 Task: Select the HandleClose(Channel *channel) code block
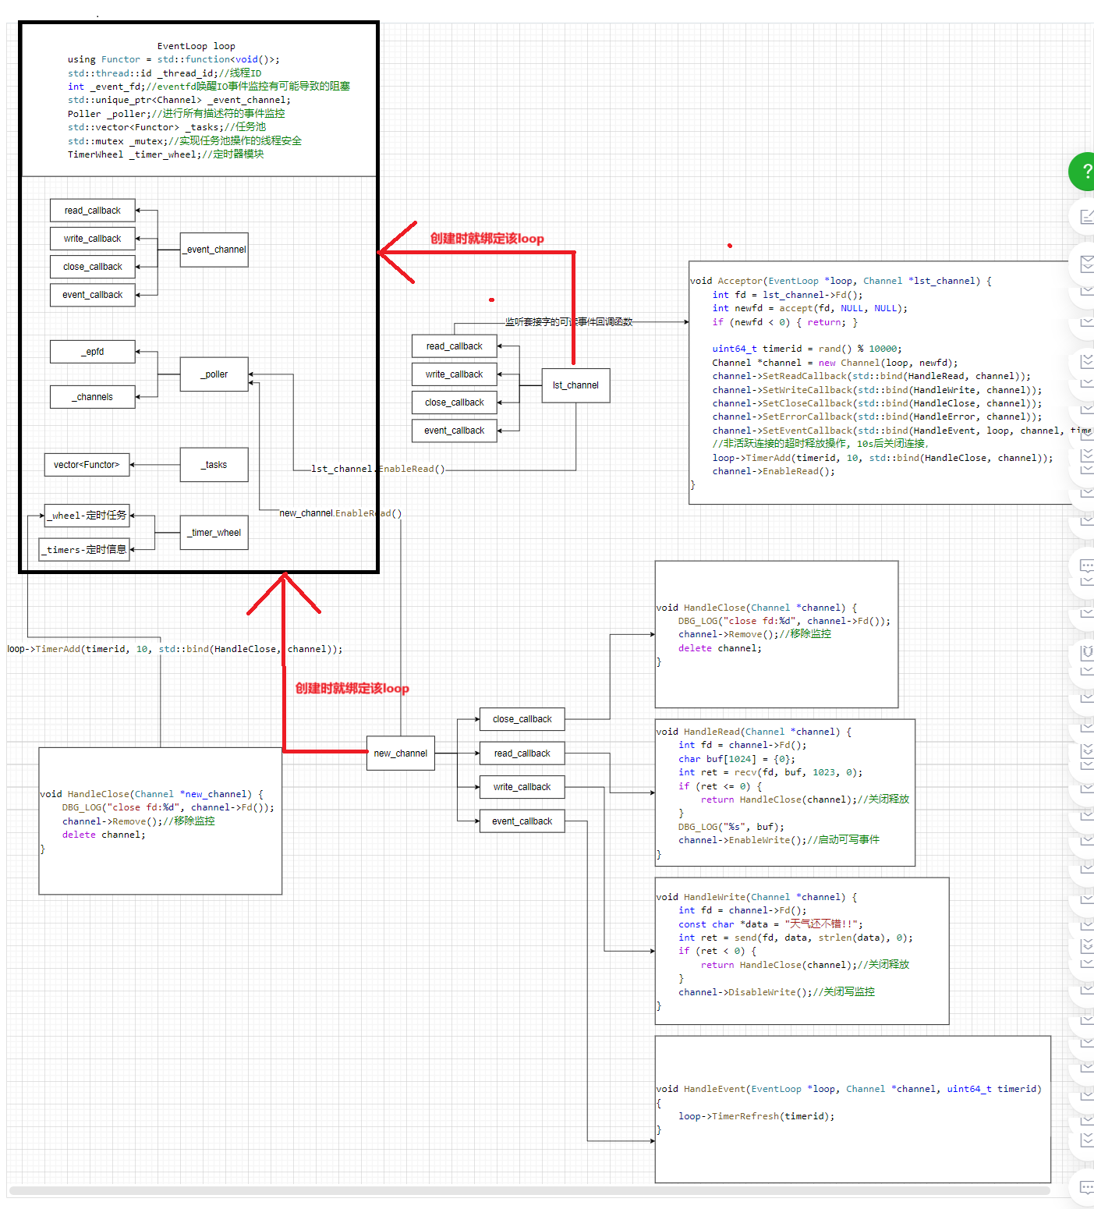777,634
